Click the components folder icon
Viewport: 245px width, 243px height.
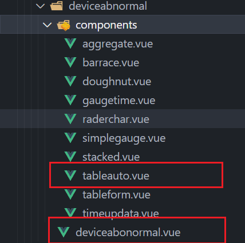tap(64, 25)
